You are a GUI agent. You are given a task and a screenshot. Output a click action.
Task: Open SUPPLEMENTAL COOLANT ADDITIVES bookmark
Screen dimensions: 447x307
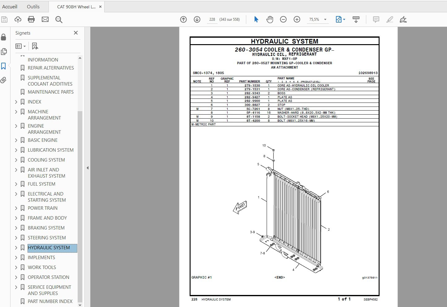50,81
